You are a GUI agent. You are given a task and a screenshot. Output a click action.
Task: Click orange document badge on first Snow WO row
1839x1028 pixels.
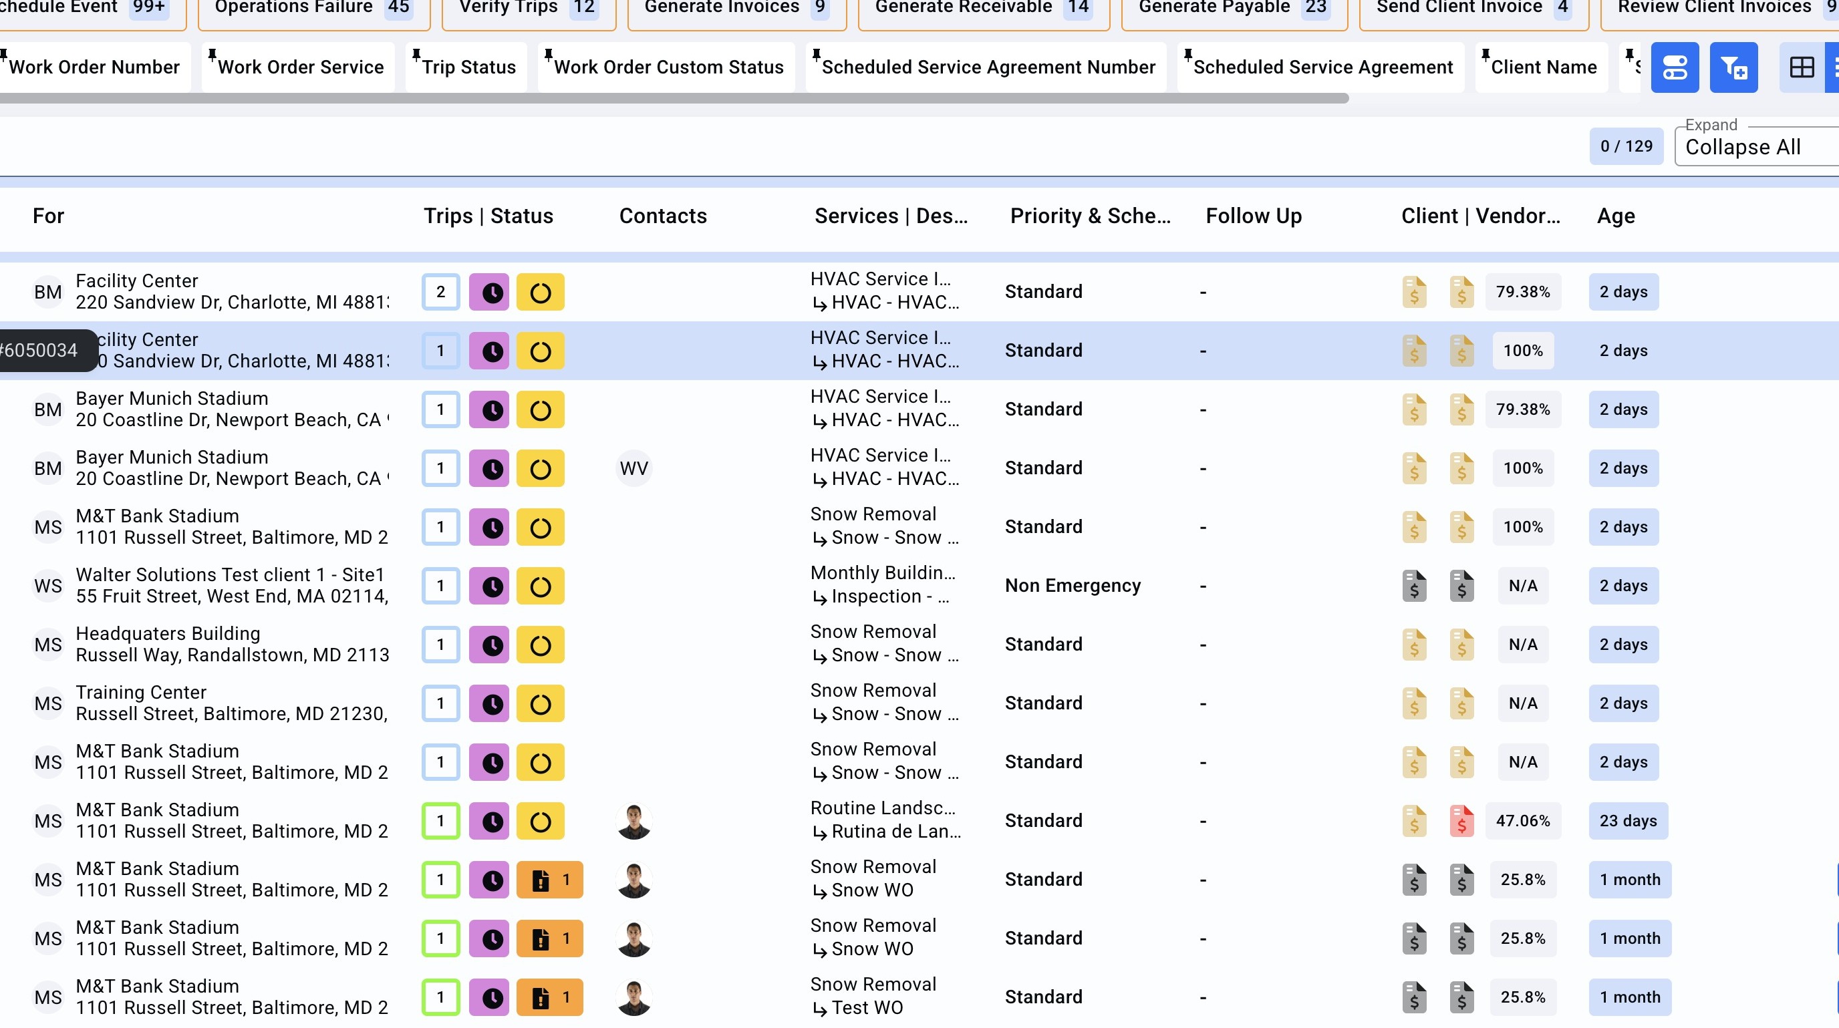click(x=550, y=880)
